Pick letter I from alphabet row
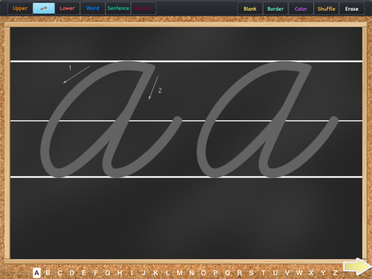Screen dimensions: 372x279 [x=131, y=273]
